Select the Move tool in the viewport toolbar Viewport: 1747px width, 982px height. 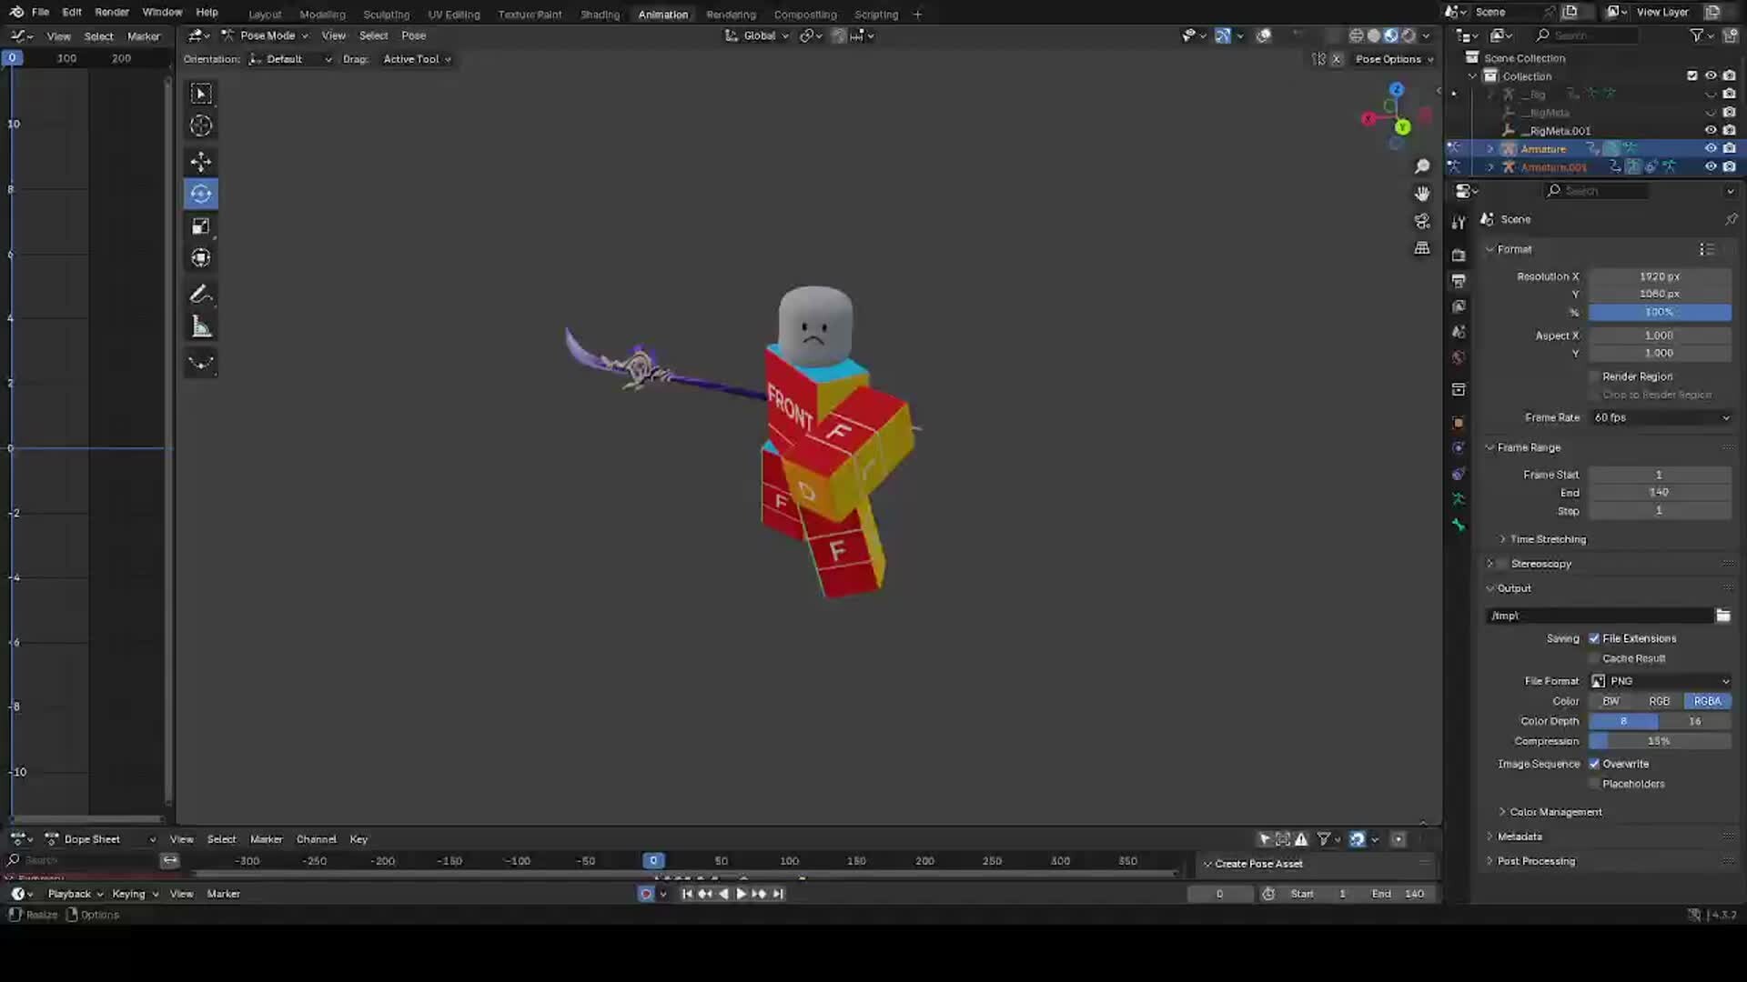[200, 161]
